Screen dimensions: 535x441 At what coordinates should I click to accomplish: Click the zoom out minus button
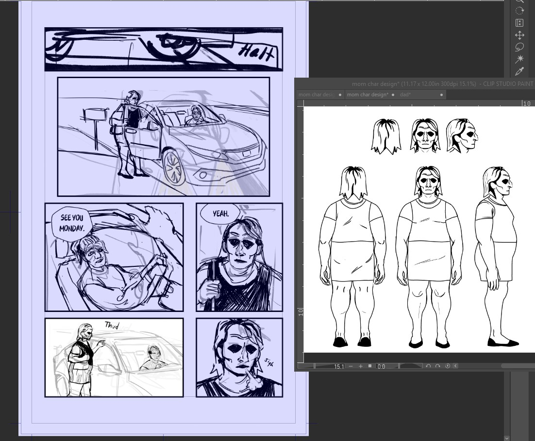click(x=351, y=366)
